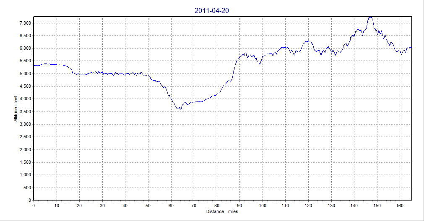The image size is (424, 221).
Task: Click the 100 mile distance tick label
Action: [263, 206]
